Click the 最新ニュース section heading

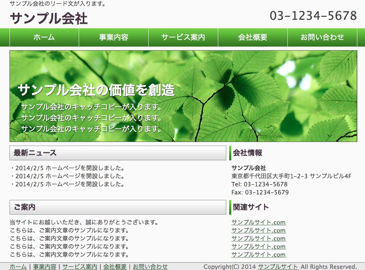(x=35, y=153)
